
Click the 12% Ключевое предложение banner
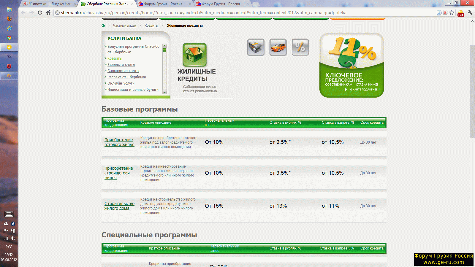coord(352,65)
